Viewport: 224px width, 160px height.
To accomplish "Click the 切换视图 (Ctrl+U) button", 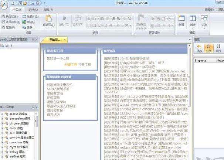I will pos(141,22).
